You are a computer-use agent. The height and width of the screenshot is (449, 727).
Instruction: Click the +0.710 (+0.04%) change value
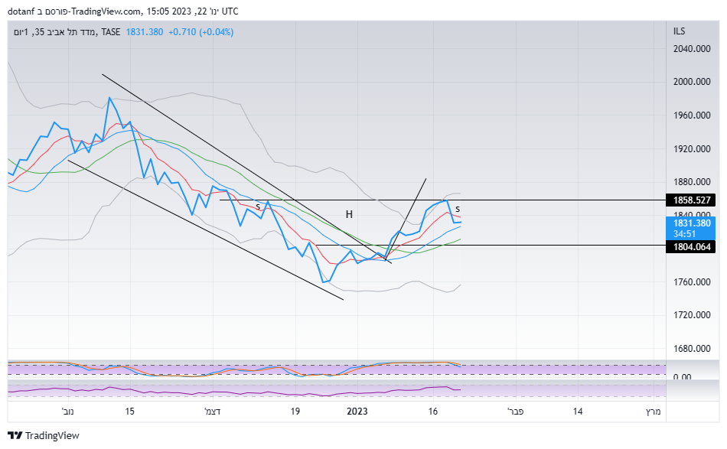click(x=200, y=32)
